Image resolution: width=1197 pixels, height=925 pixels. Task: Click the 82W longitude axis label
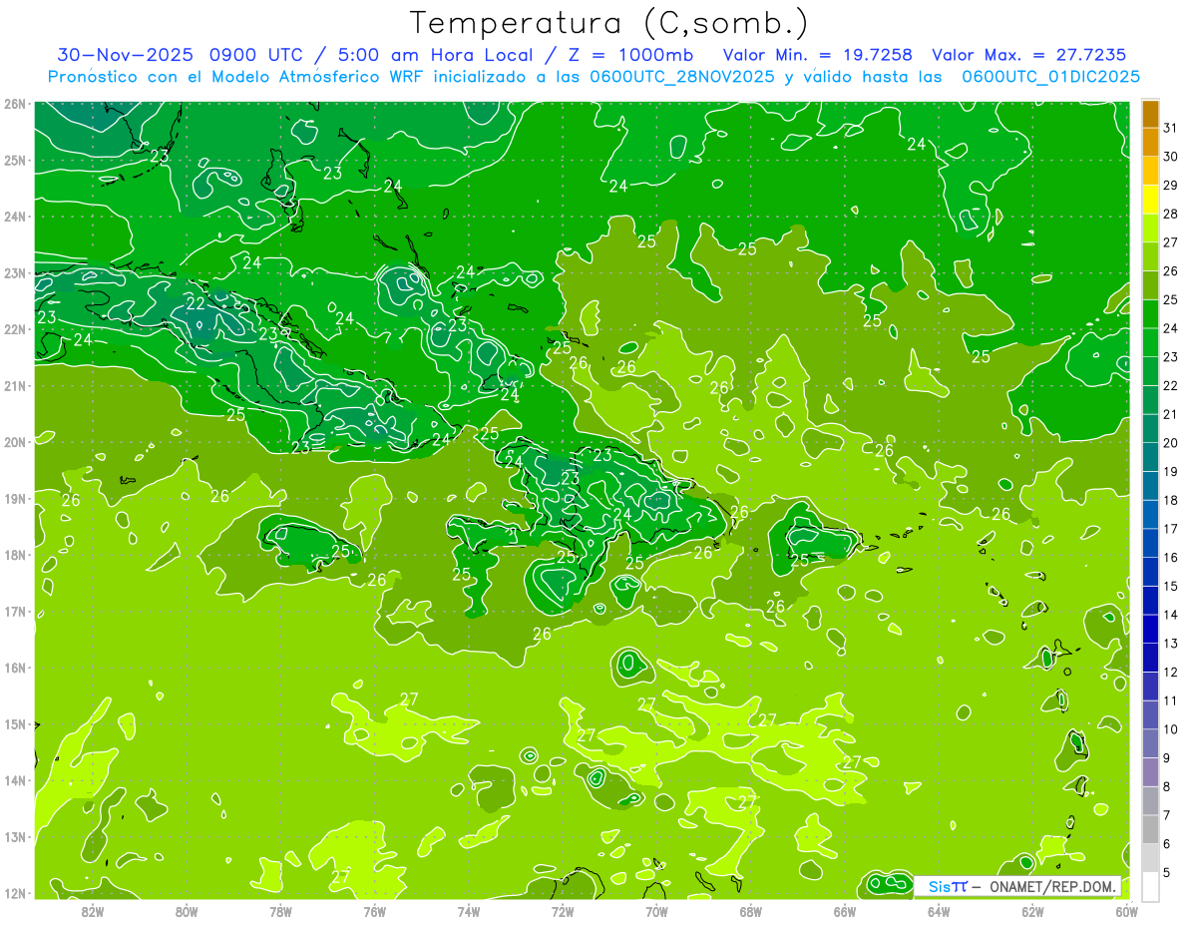[93, 911]
